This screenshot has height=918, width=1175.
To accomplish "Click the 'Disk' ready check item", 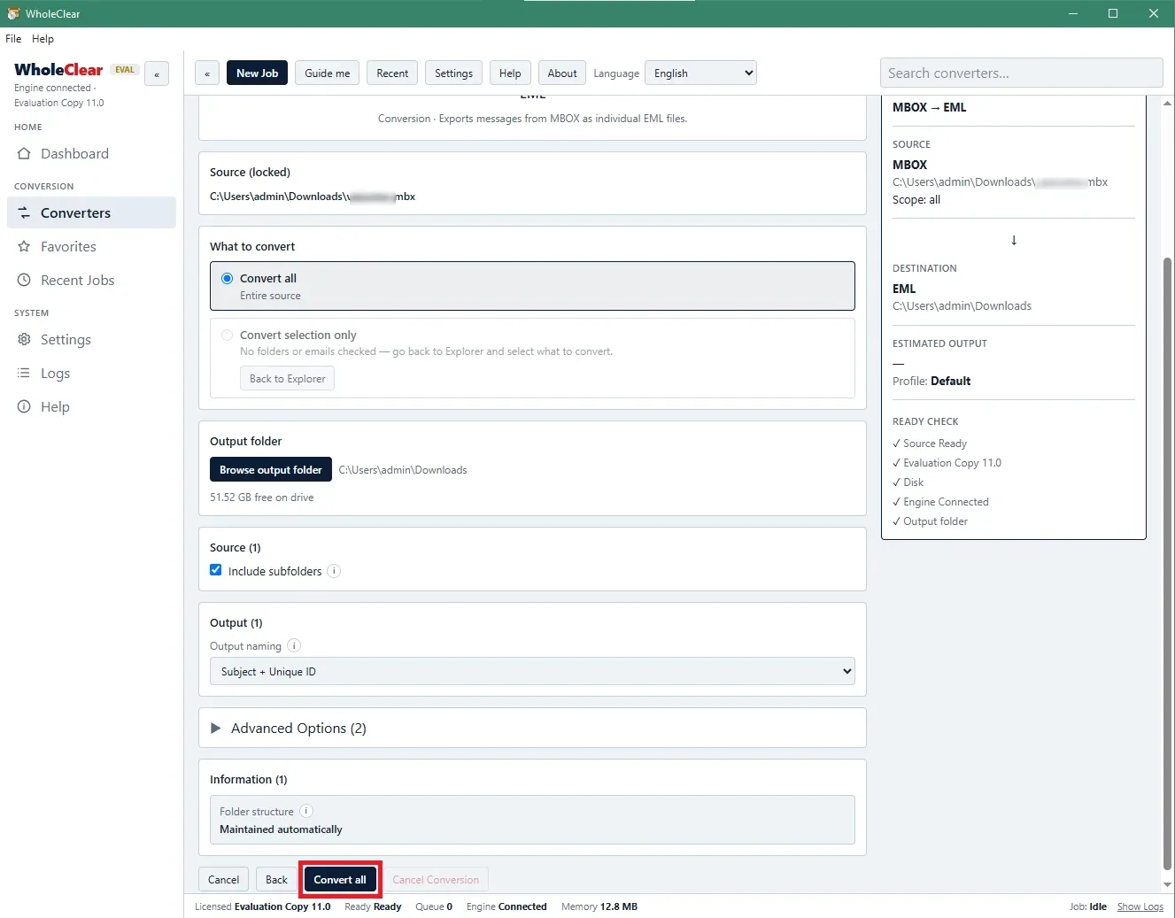I will click(x=908, y=482).
